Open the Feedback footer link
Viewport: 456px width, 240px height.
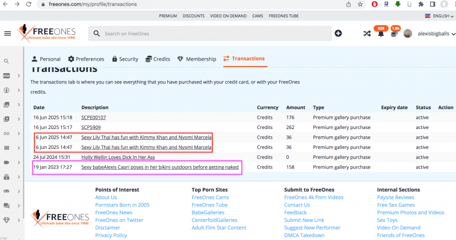pos(295,212)
